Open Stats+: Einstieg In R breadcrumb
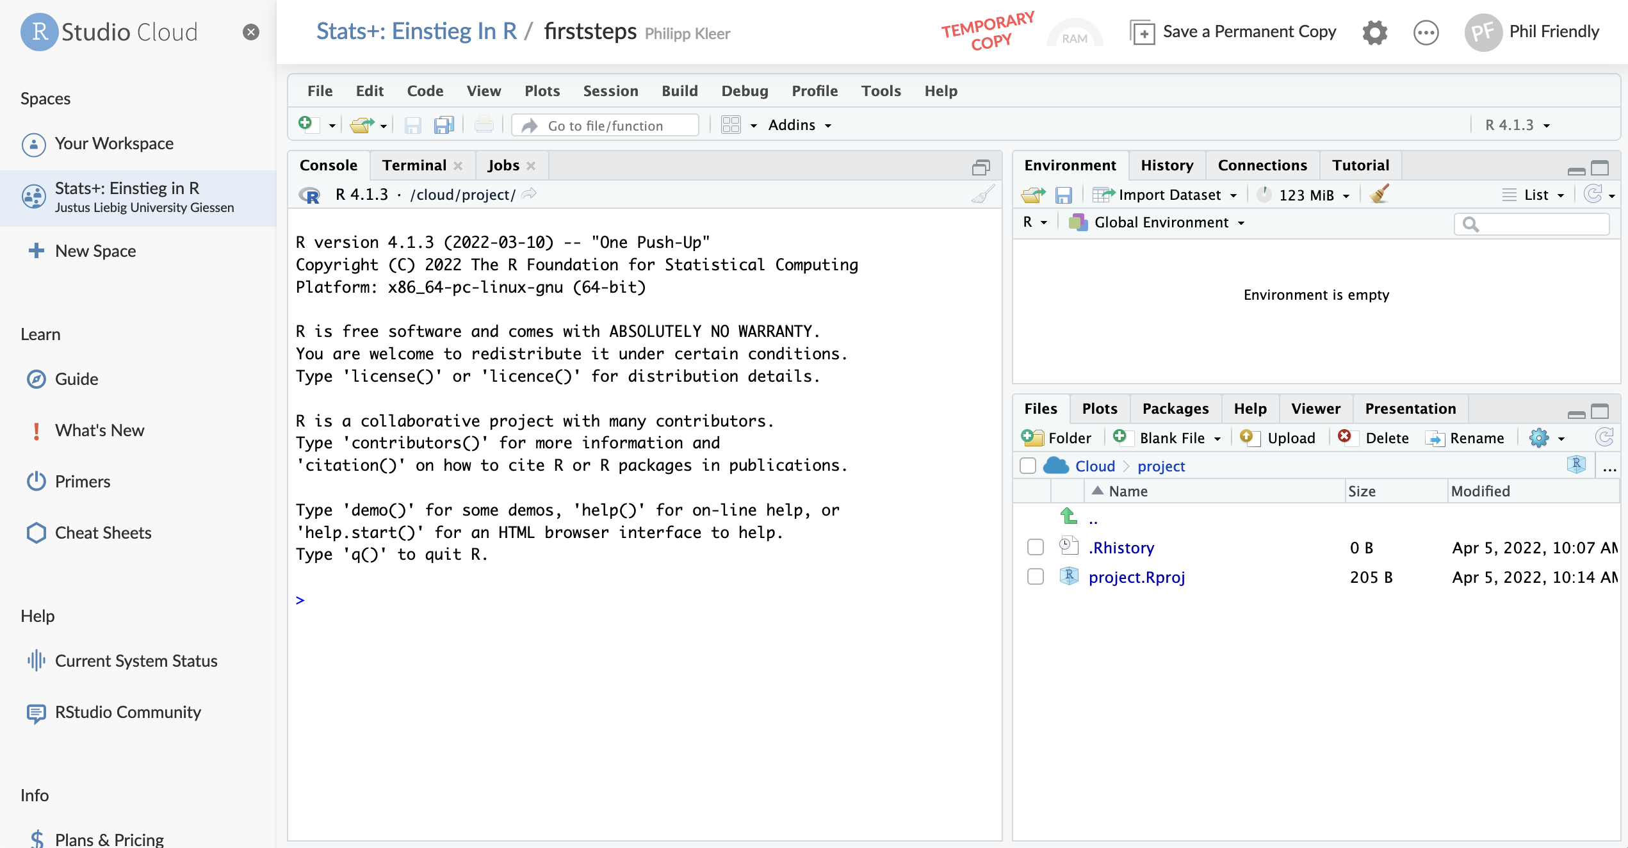The width and height of the screenshot is (1628, 848). click(x=417, y=31)
